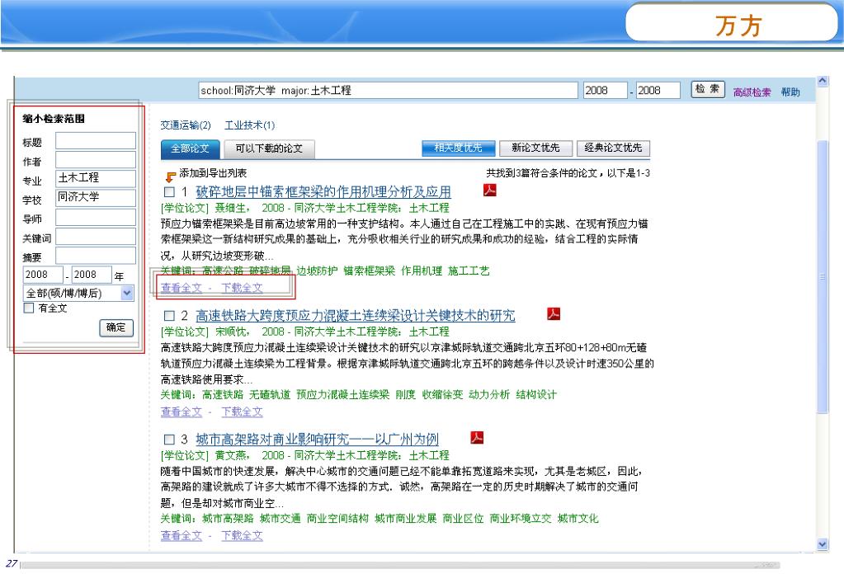844x574 pixels.
Task: Enable the 有全文 checkbox
Action: [x=29, y=308]
